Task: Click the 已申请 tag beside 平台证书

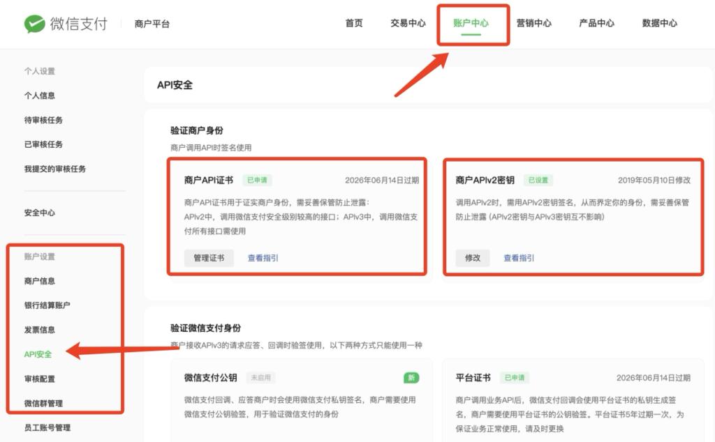Action: 515,378
